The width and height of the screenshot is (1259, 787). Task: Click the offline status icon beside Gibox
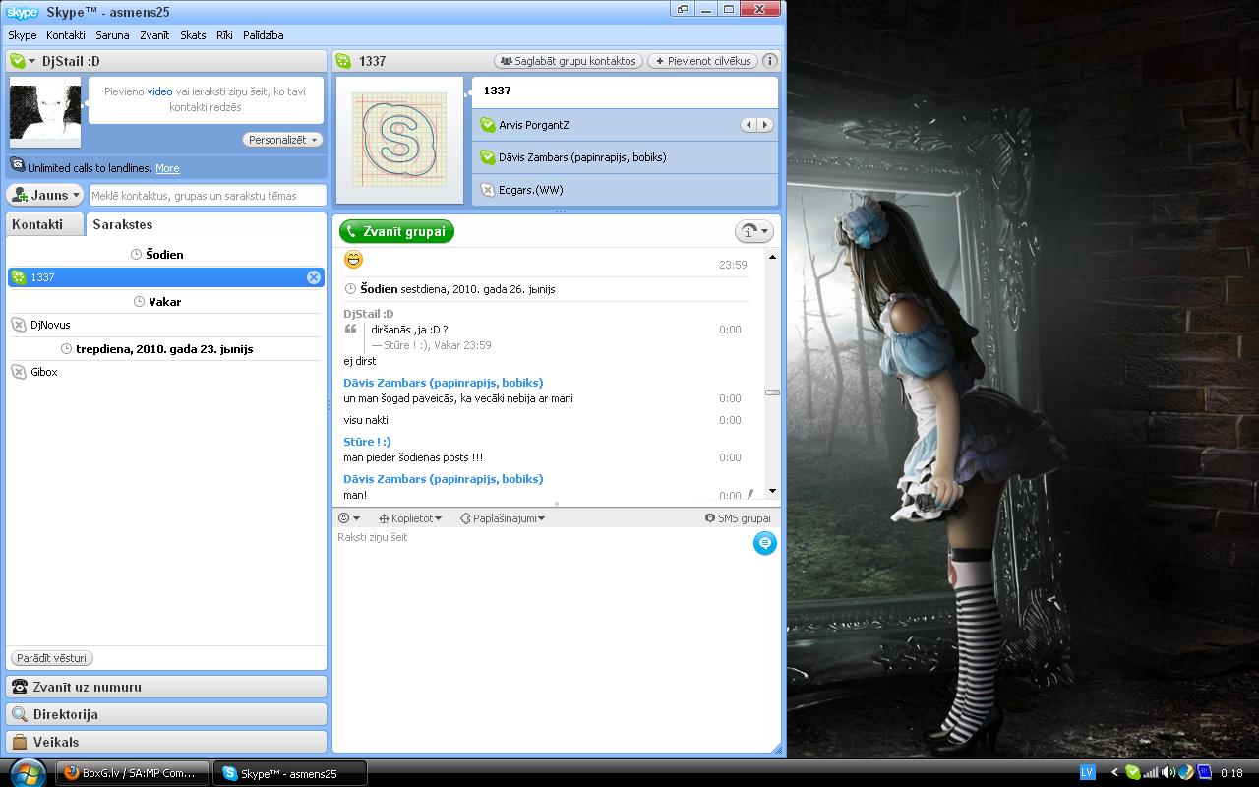coord(18,372)
